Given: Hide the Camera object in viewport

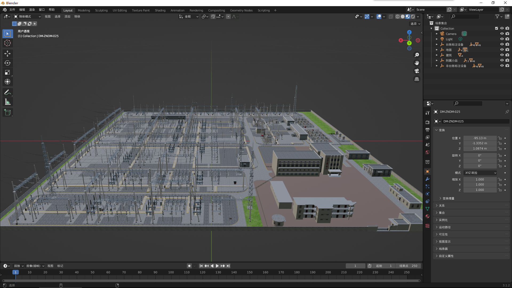Looking at the screenshot, I should (x=502, y=34).
